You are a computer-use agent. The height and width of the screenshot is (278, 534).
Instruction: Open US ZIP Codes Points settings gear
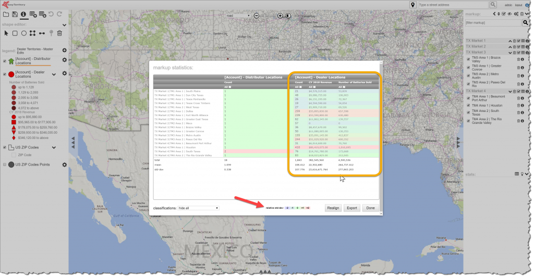tap(64, 165)
